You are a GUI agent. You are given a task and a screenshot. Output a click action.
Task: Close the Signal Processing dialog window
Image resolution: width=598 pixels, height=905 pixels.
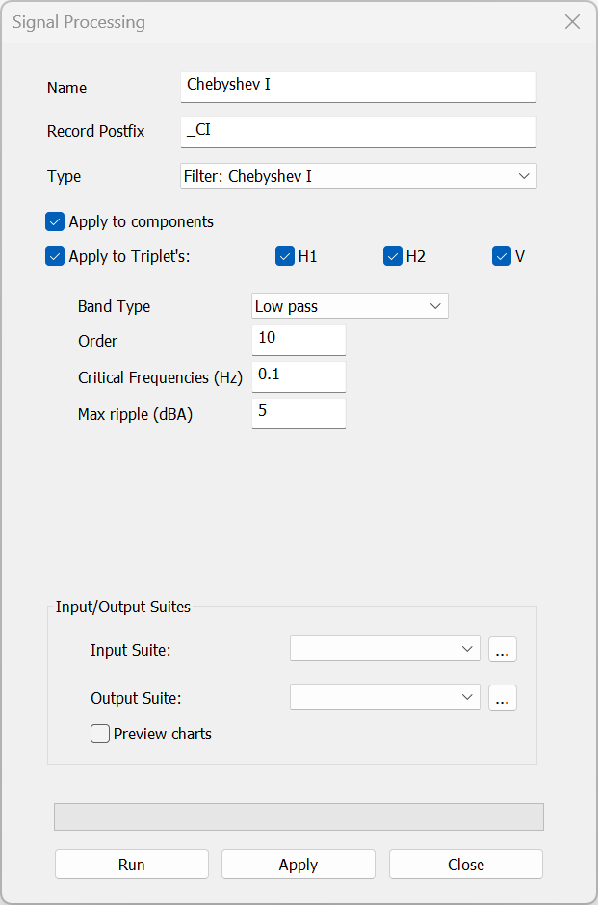pyautogui.click(x=572, y=22)
